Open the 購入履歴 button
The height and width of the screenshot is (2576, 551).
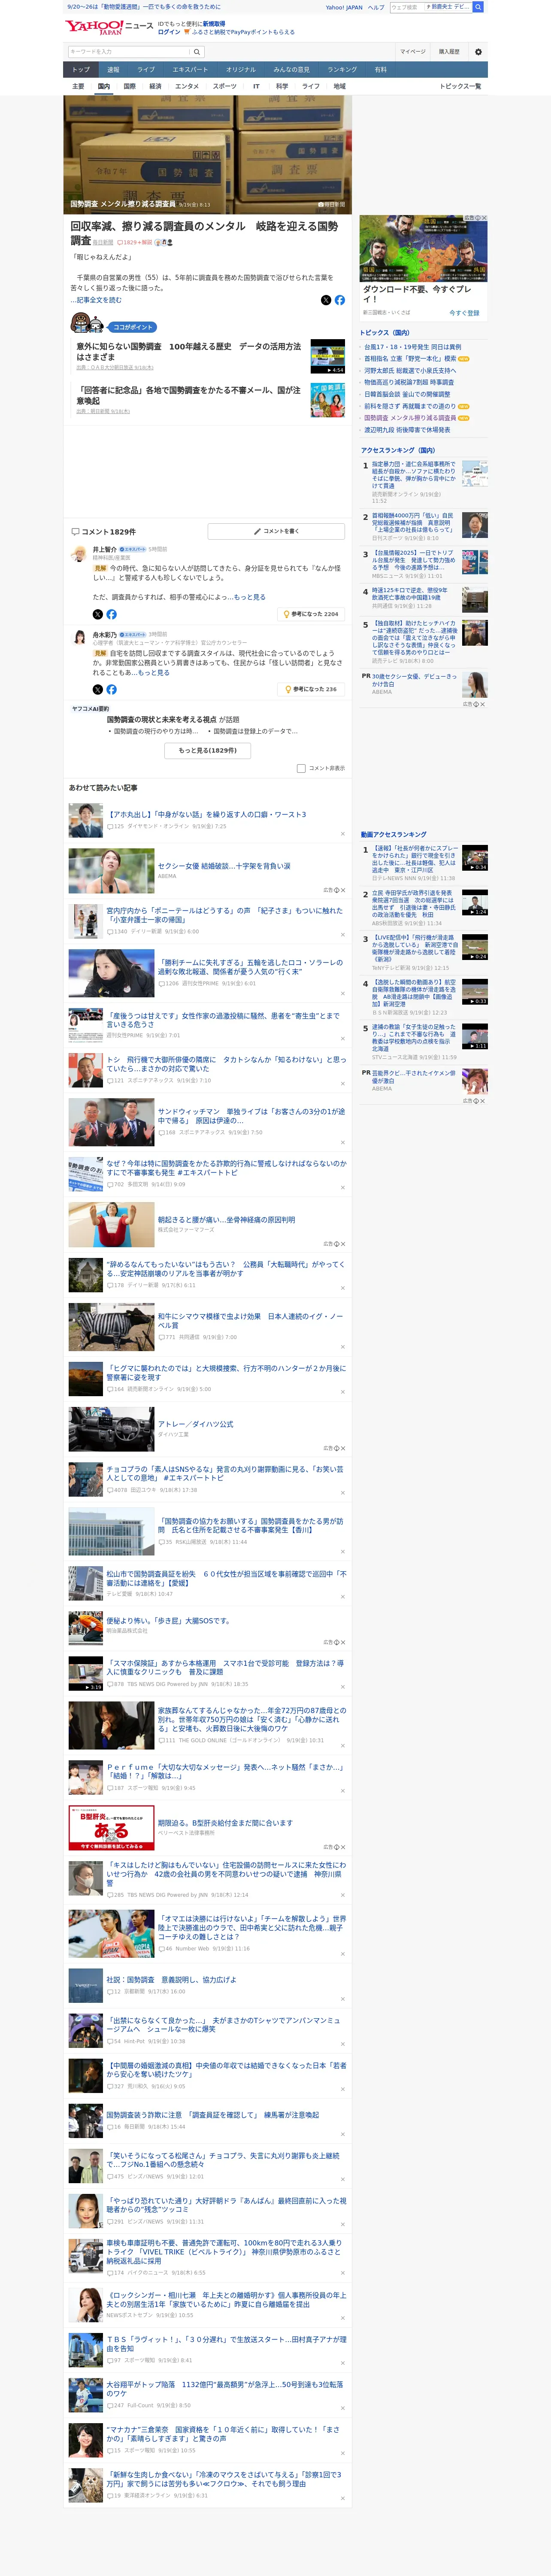[449, 52]
